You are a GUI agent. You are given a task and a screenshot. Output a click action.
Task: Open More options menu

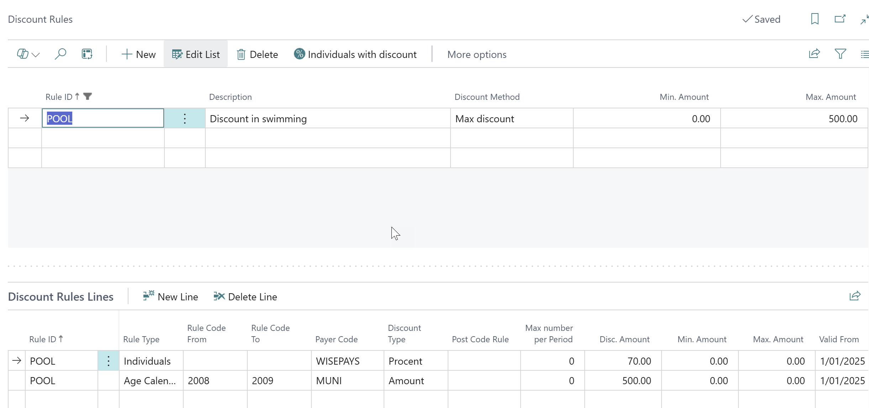[476, 54]
